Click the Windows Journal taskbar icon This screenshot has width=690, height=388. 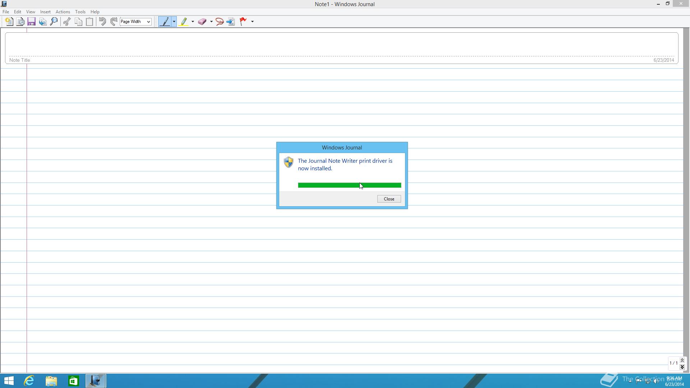(95, 381)
